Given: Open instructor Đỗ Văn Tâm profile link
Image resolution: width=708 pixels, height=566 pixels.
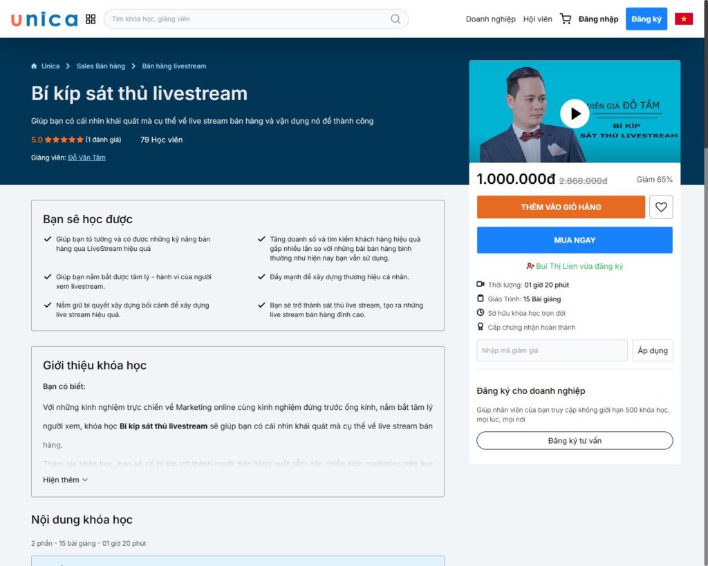Looking at the screenshot, I should (86, 158).
